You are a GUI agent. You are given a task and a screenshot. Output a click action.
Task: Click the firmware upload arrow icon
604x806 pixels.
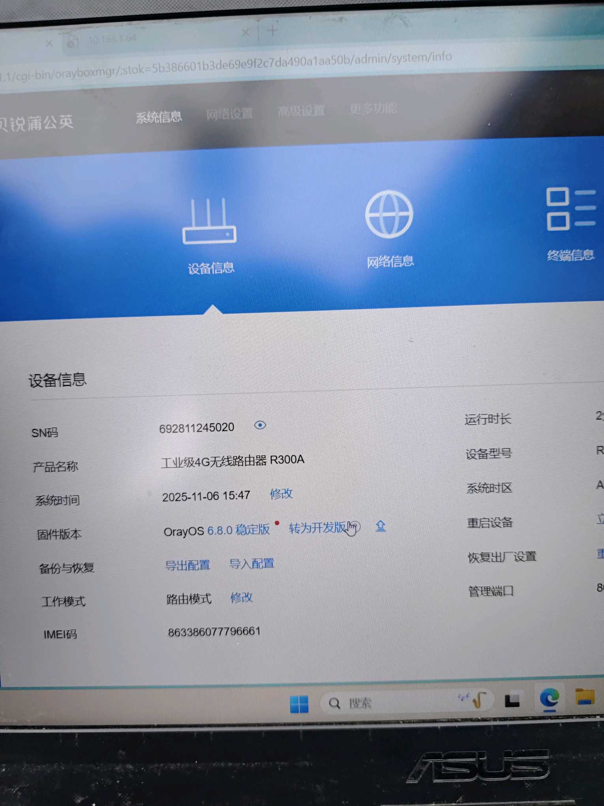[381, 526]
